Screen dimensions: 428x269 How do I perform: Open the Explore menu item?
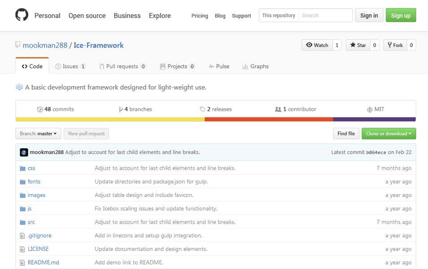(160, 16)
